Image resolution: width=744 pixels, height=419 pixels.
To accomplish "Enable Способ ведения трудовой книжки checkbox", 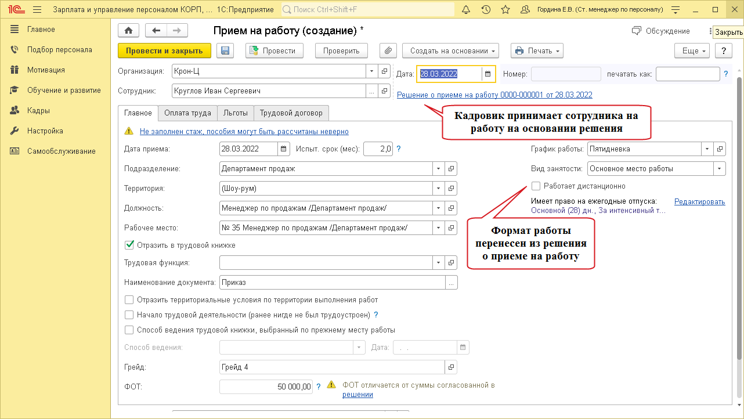I will 129,330.
